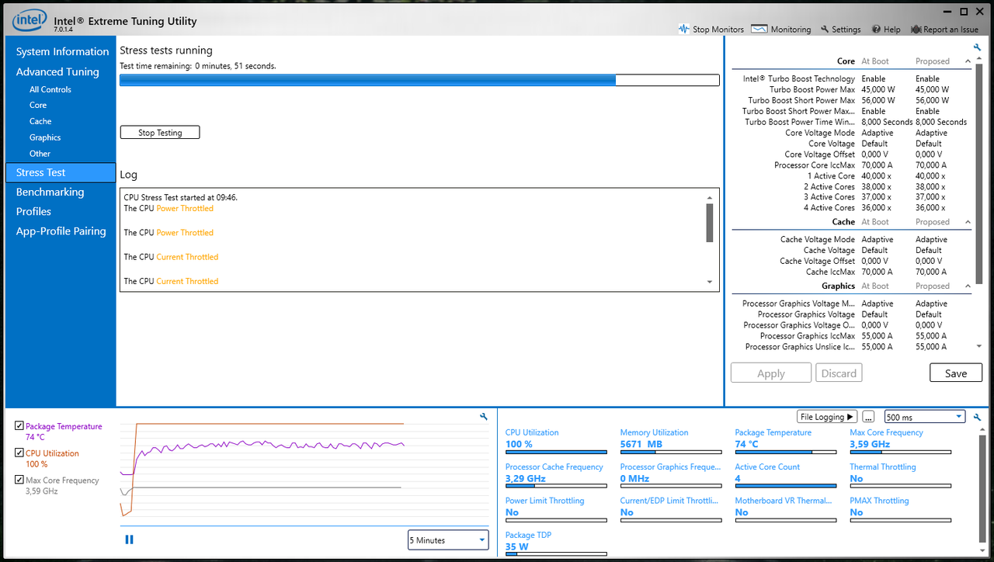Uncheck the CPU Utilization graph checkbox
994x562 pixels.
[19, 453]
